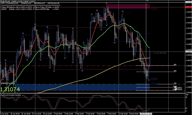Image resolution: width=192 pixels, height=115 pixels.
Task: Click the large green 1.31074 price display
Action: (x=10, y=89)
